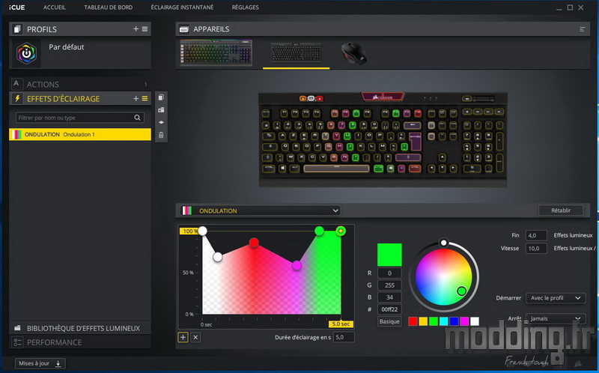Save effect to library icon

click(x=161, y=110)
